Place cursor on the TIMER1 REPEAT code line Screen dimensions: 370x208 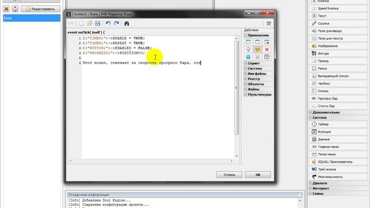coord(114,43)
